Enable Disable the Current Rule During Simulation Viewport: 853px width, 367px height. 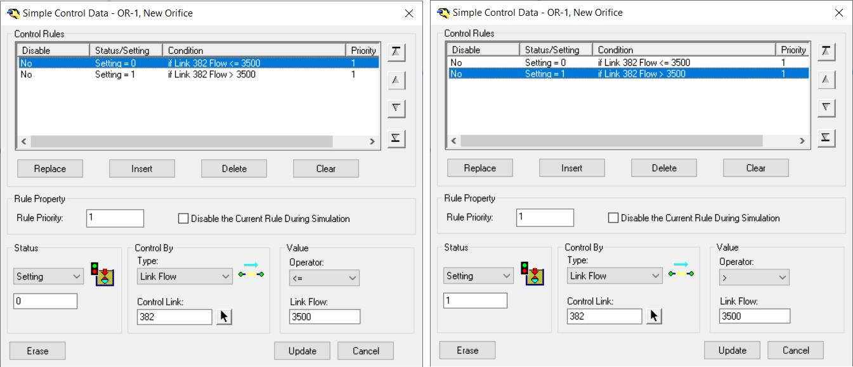pyautogui.click(x=183, y=218)
